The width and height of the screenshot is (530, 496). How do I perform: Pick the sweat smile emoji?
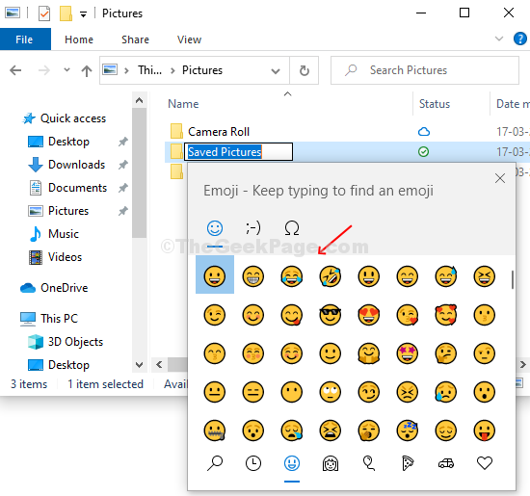click(x=446, y=275)
